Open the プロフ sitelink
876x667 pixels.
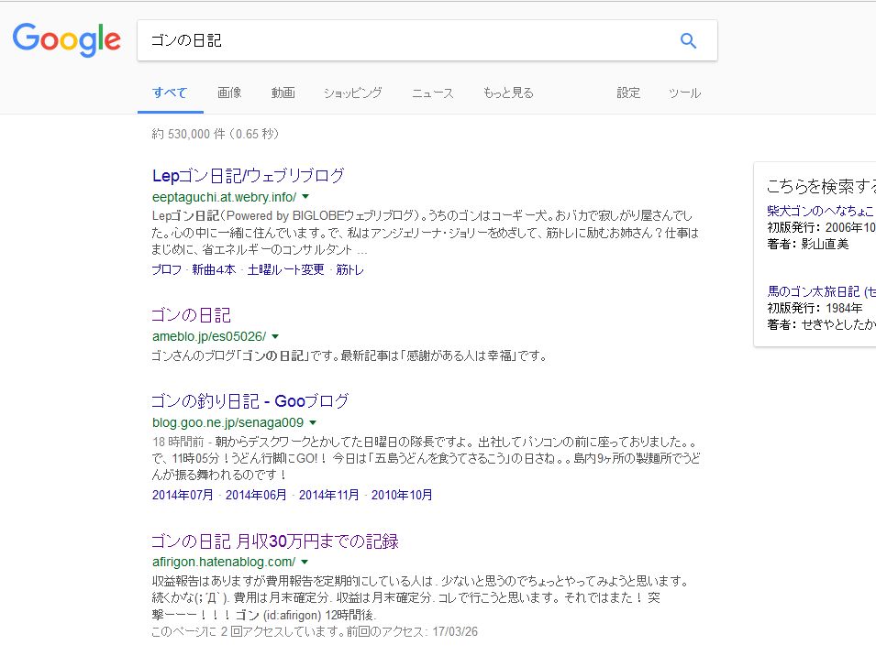point(166,269)
